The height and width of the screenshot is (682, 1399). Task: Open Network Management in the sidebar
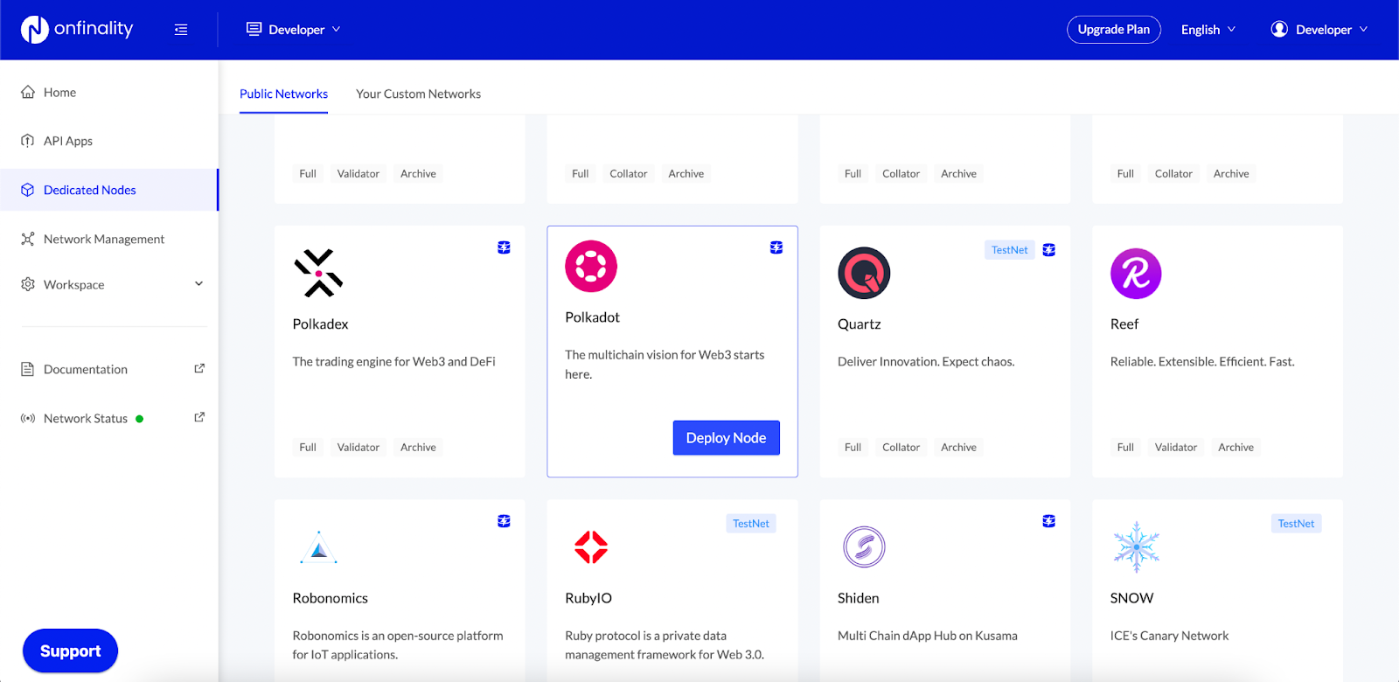coord(109,239)
